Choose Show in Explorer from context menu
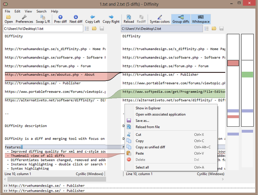 171,108
